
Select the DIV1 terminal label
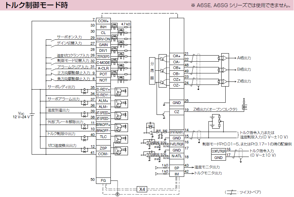tap(103, 51)
